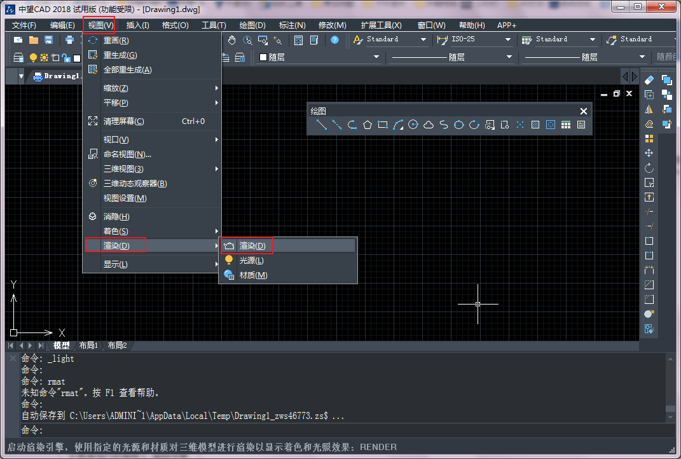681x459 pixels.
Task: Select the Polygon tool in the drawing palette
Action: tap(367, 125)
